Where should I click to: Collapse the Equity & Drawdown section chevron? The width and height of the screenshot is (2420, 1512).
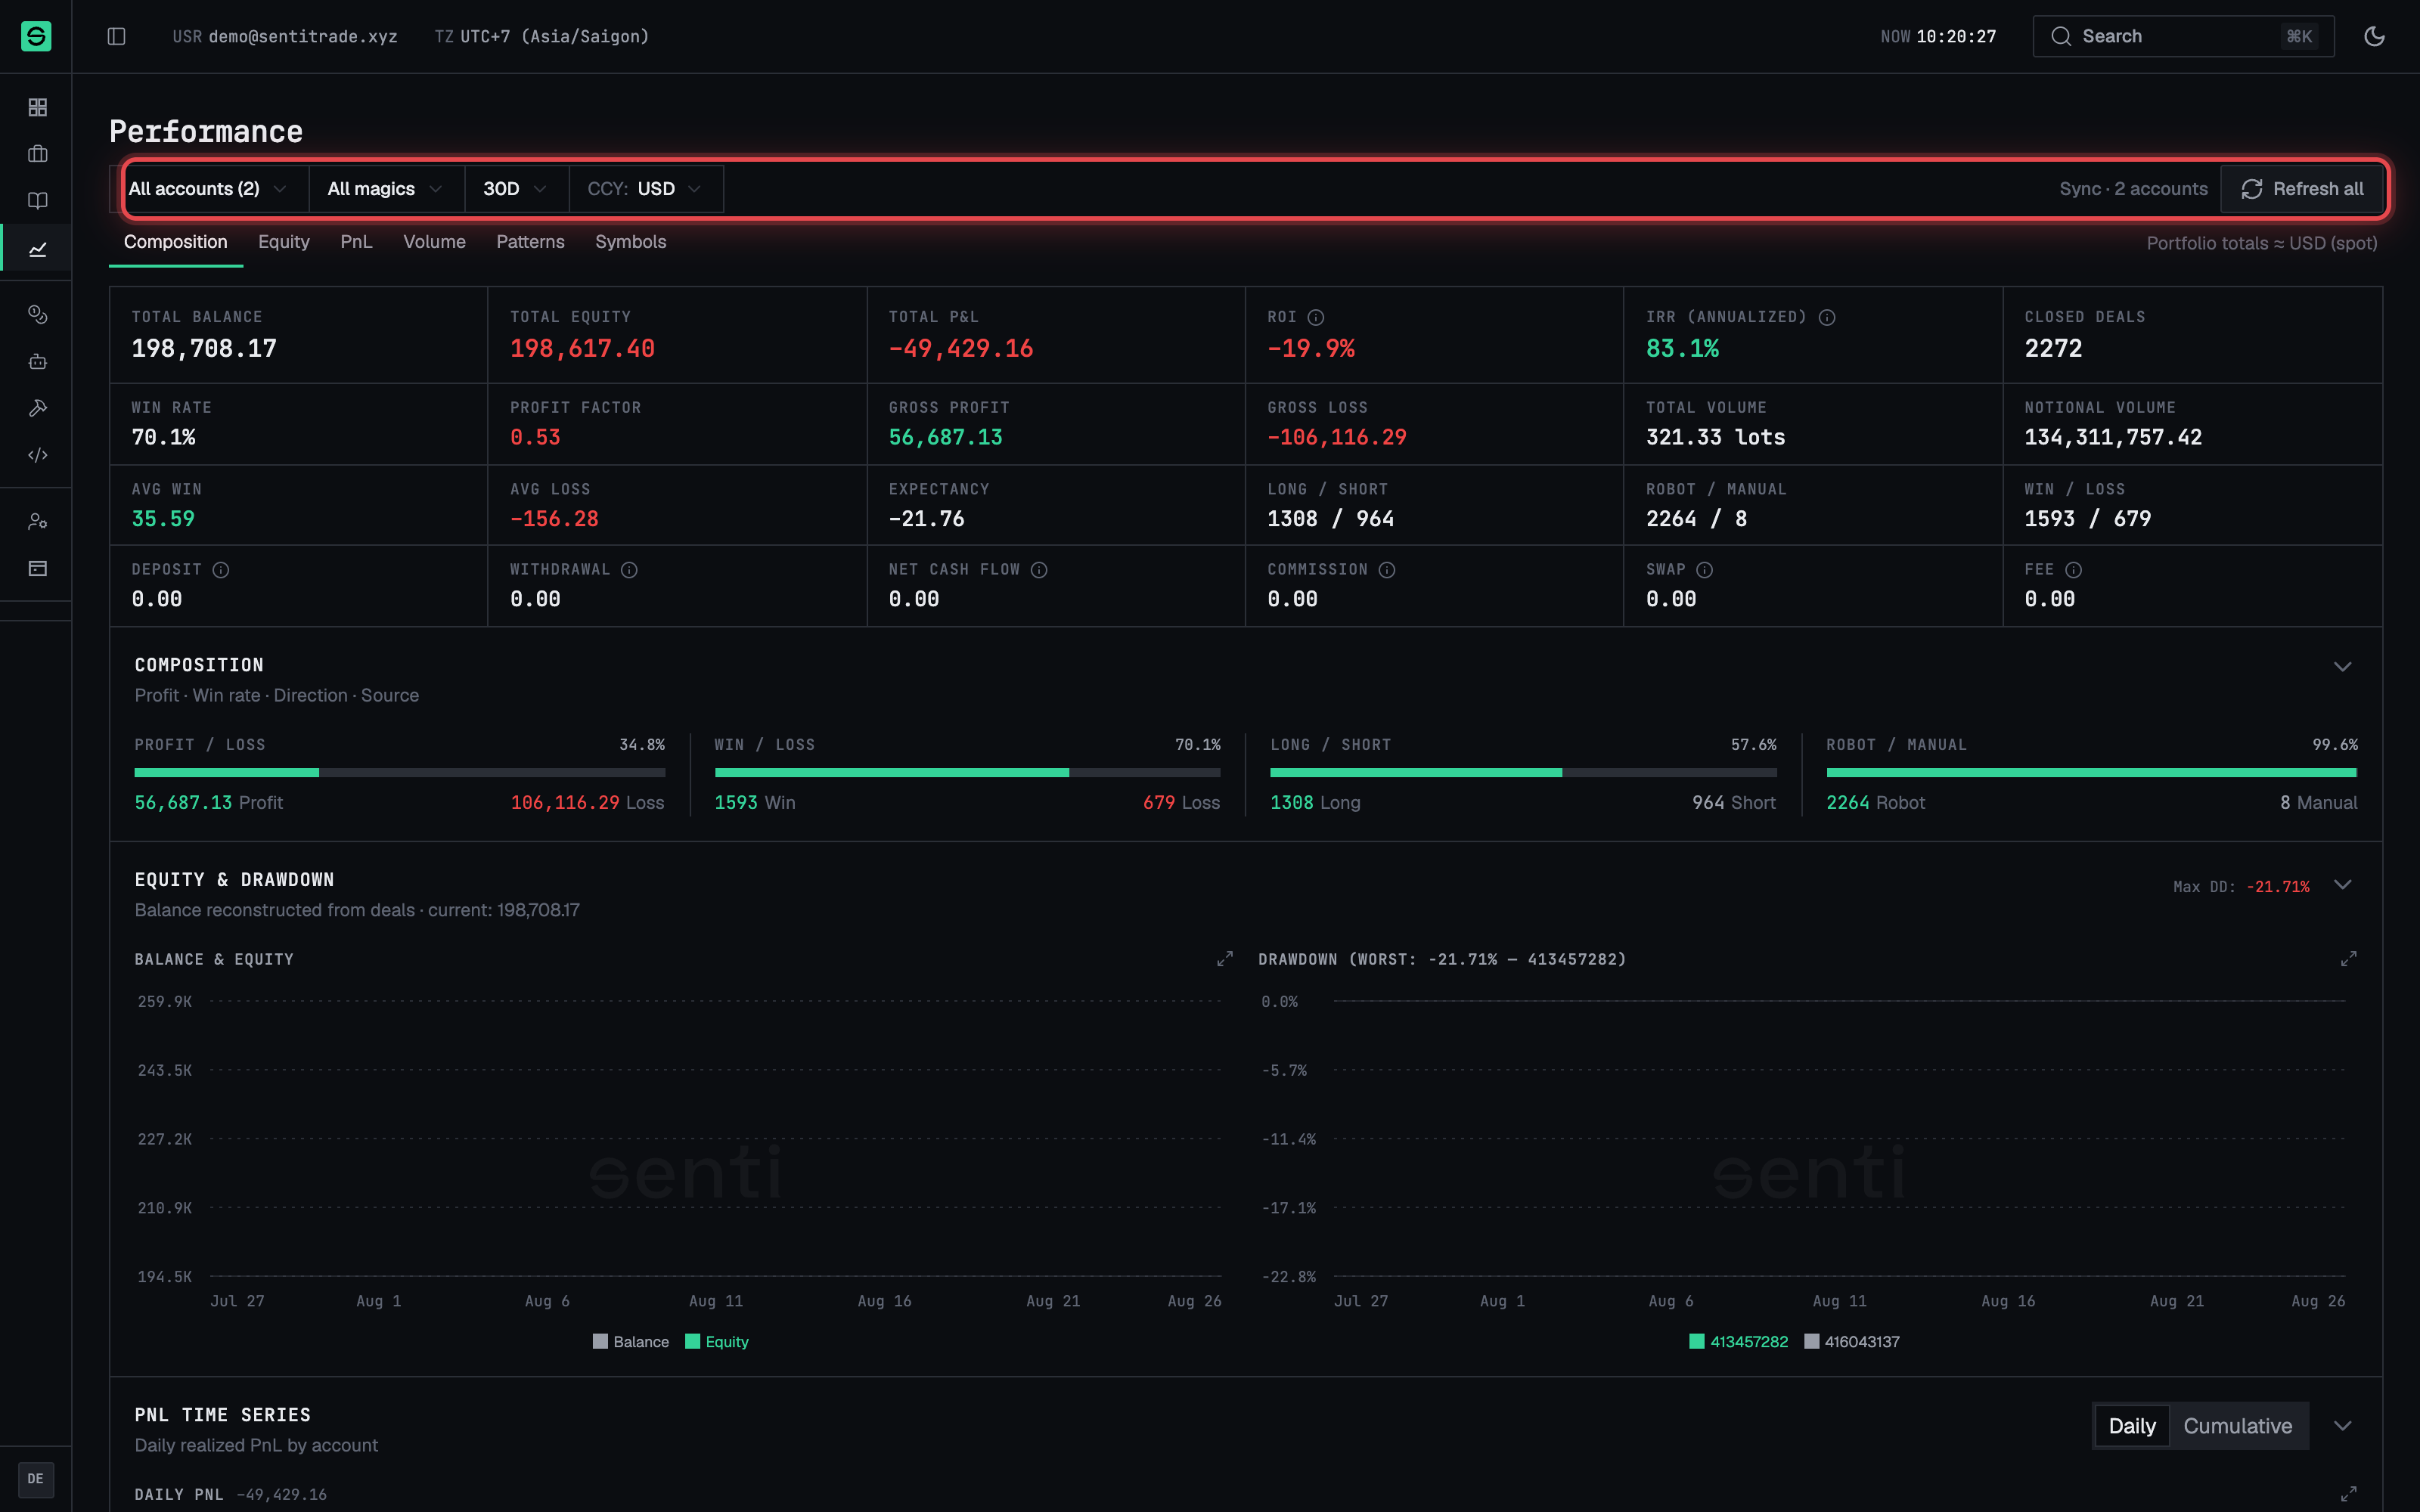click(x=2342, y=885)
